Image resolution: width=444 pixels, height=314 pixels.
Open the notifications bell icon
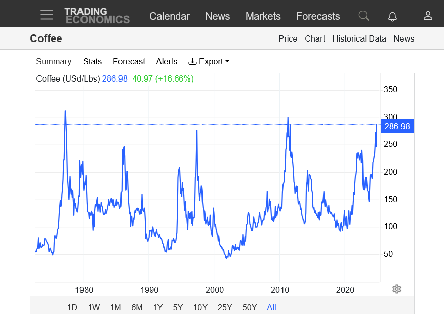(x=392, y=16)
